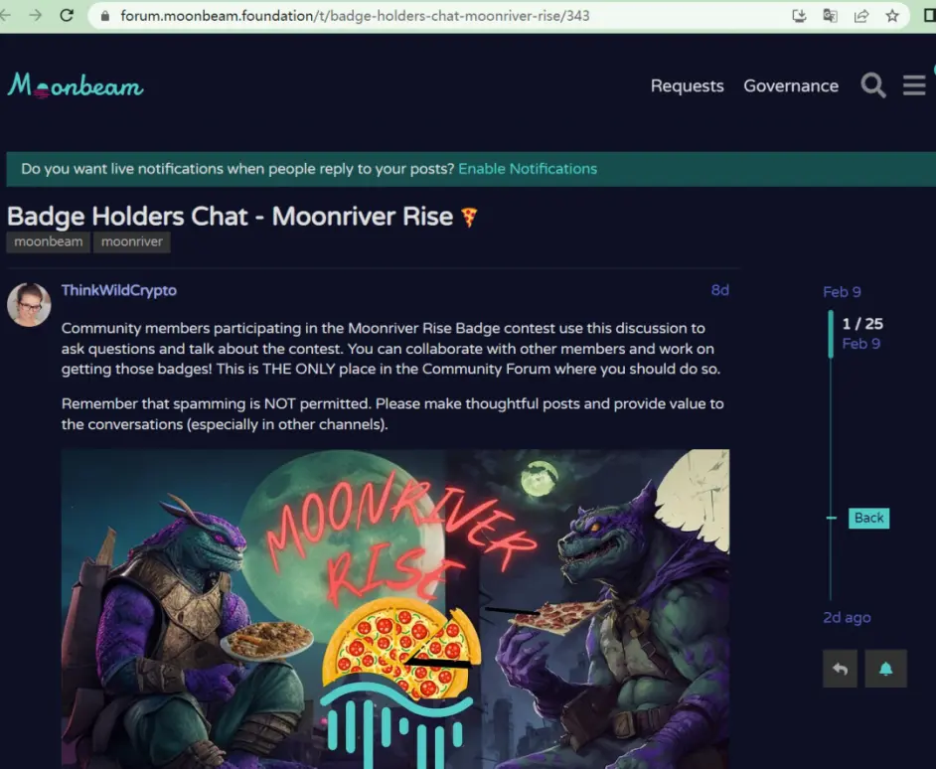936x769 pixels.
Task: Open the hamburger menu icon
Action: click(914, 86)
